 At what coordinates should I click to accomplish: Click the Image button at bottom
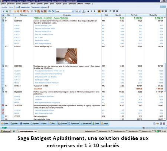[x=105, y=123]
